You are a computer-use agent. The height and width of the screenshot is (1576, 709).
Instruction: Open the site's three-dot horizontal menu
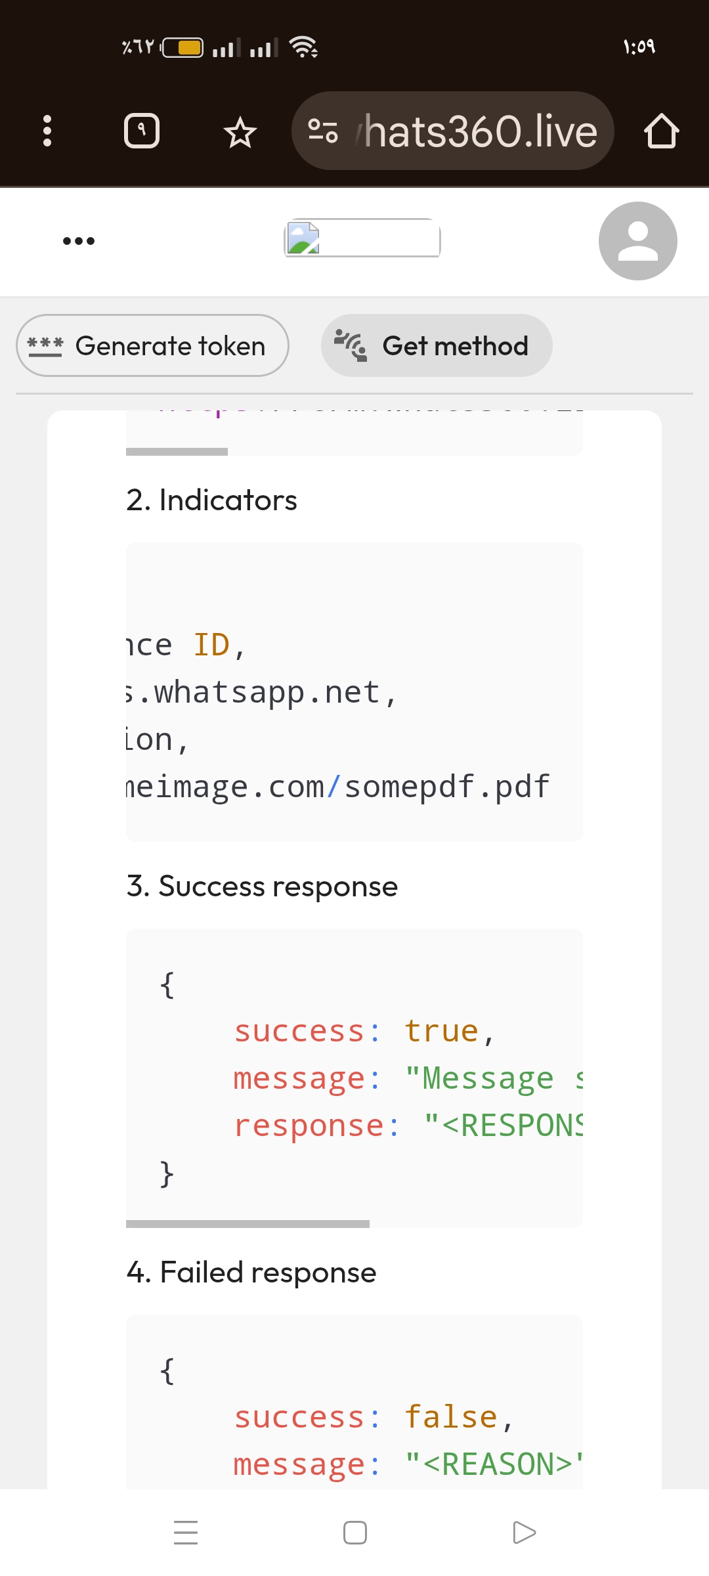point(79,241)
